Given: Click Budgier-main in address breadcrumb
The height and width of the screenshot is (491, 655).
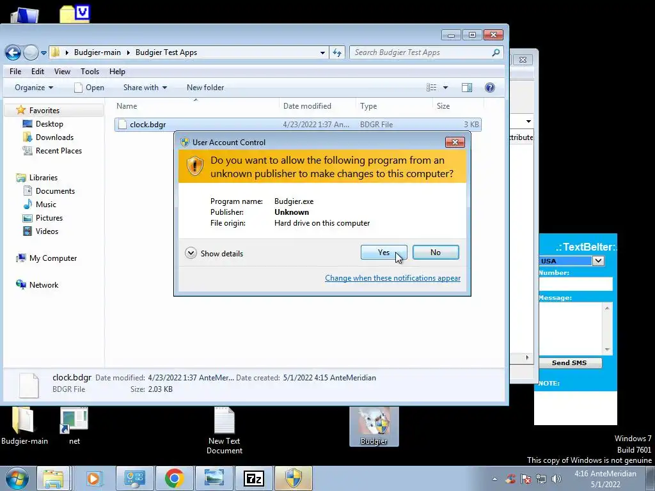Looking at the screenshot, I should pos(97,52).
